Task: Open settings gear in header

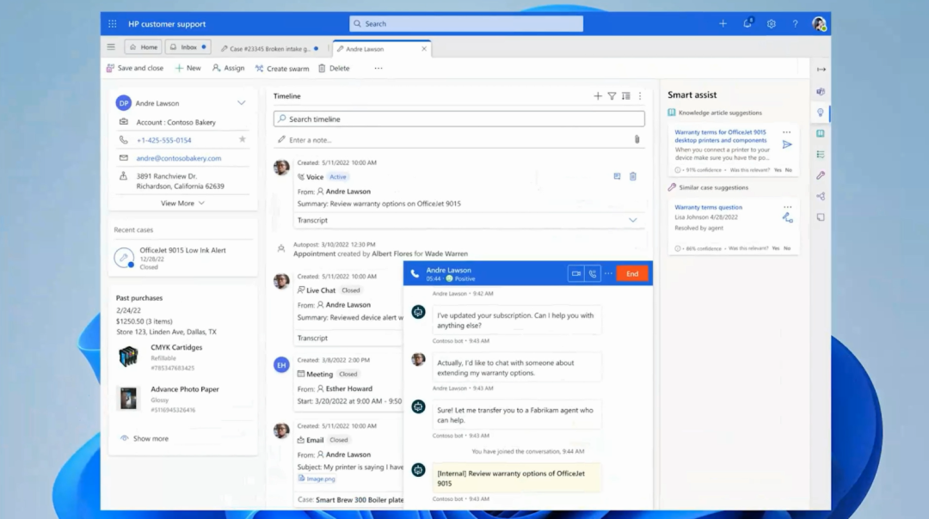Action: pyautogui.click(x=771, y=24)
